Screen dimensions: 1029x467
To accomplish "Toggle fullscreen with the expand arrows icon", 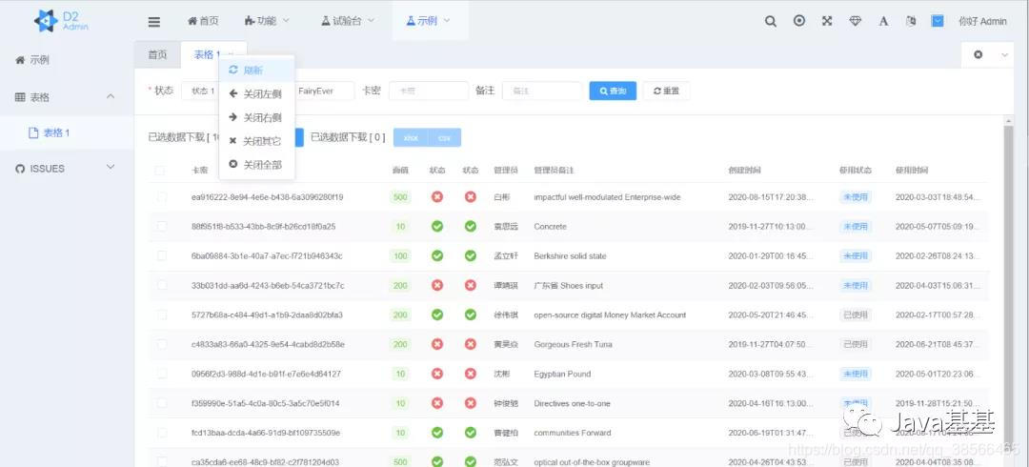I will pyautogui.click(x=827, y=21).
